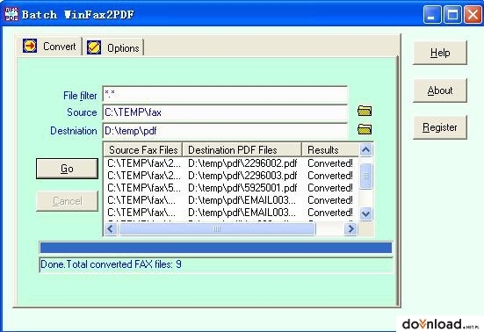Click the Batch WinFax2PDF title bar icon
The height and width of the screenshot is (332, 484).
(x=11, y=14)
